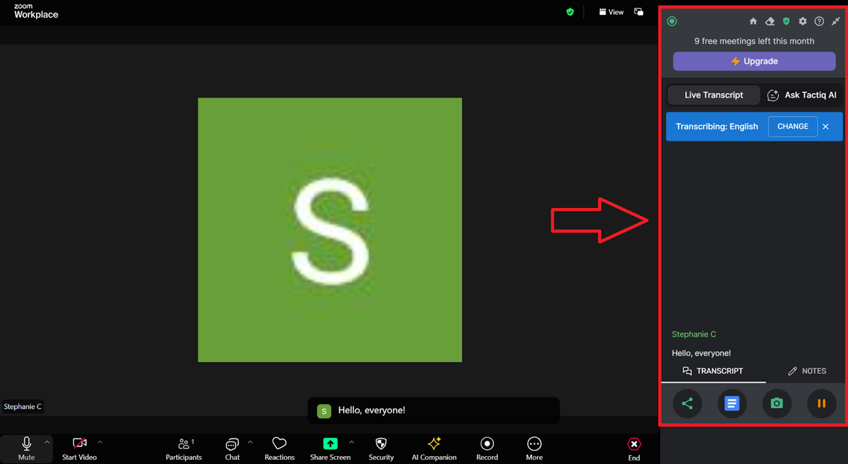Click the green encryption shield in Zoom header
The image size is (848, 464).
(570, 12)
